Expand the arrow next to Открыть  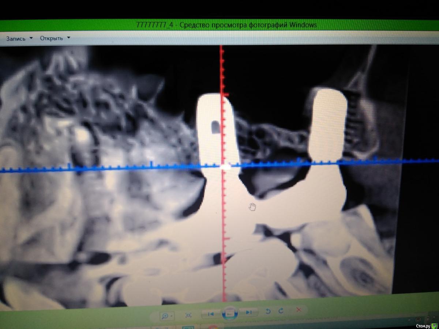tap(69, 38)
